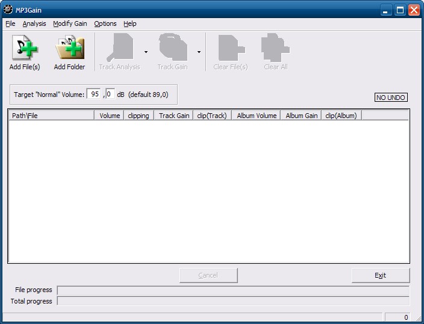Expand the Track Gain dropdown arrow
Screen dimensions: 424x324
pyautogui.click(x=198, y=52)
